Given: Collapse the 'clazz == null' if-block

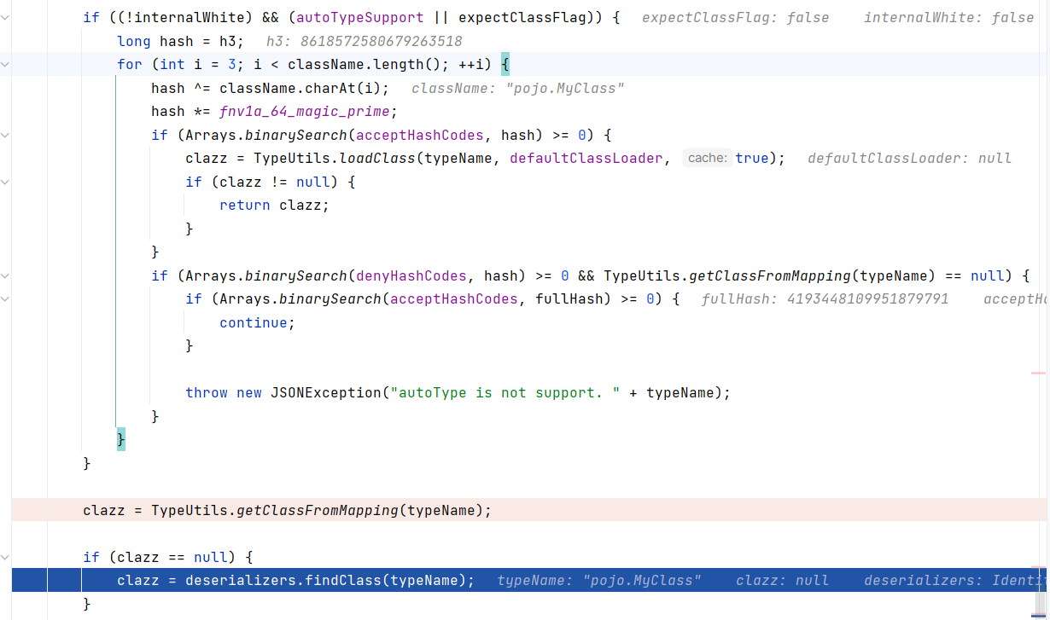Looking at the screenshot, I should [x=6, y=557].
